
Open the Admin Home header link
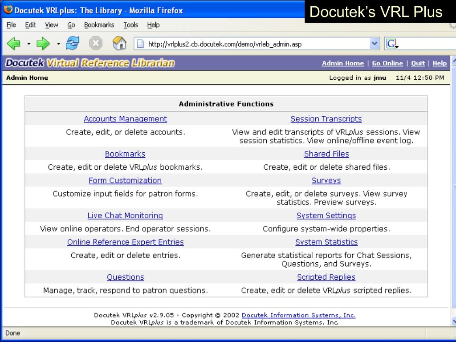[x=342, y=63]
